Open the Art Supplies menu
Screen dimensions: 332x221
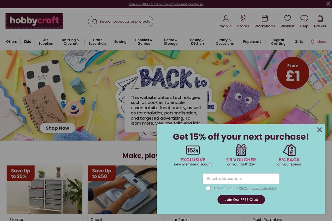point(46,42)
